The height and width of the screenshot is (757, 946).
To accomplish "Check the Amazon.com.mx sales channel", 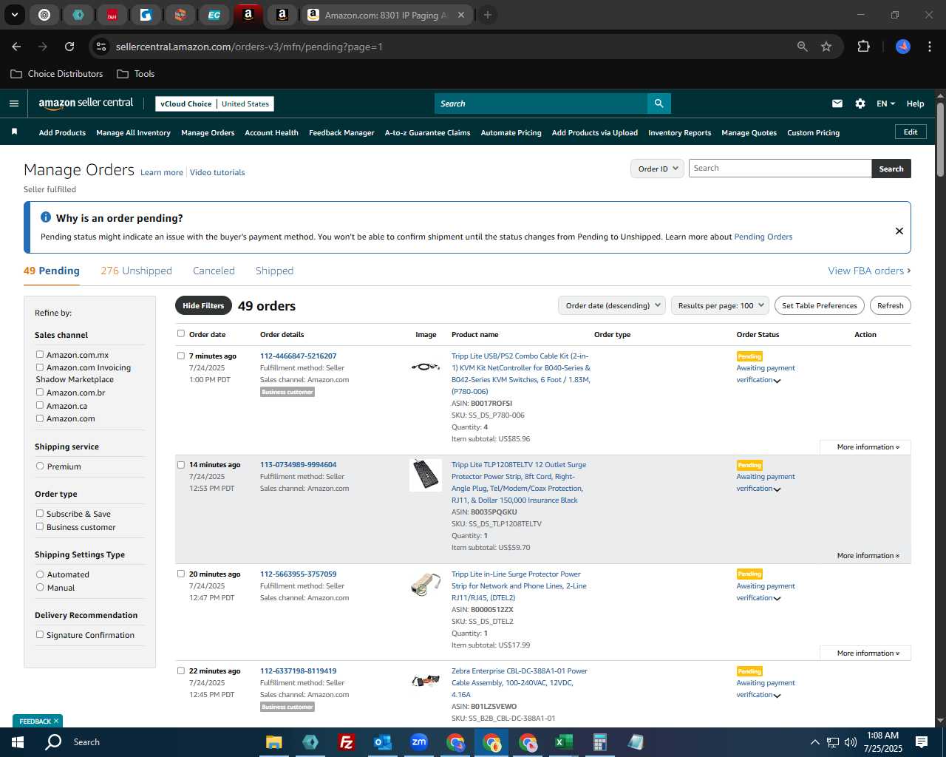I will (x=40, y=355).
